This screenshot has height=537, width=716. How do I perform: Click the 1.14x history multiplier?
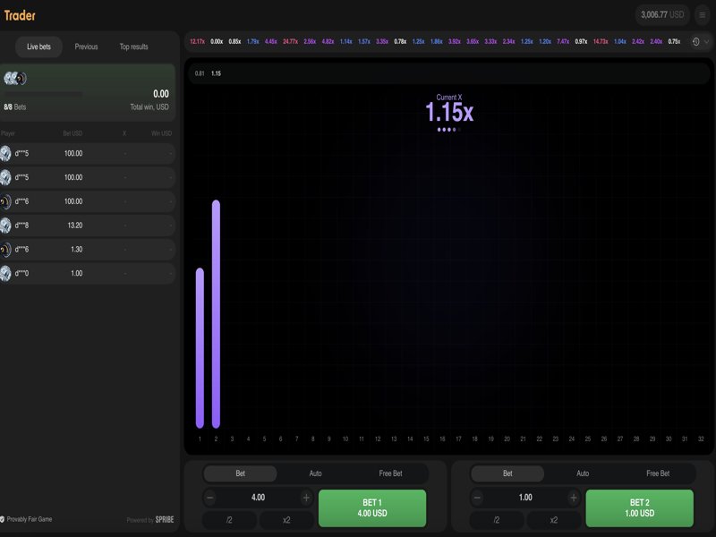pyautogui.click(x=346, y=41)
